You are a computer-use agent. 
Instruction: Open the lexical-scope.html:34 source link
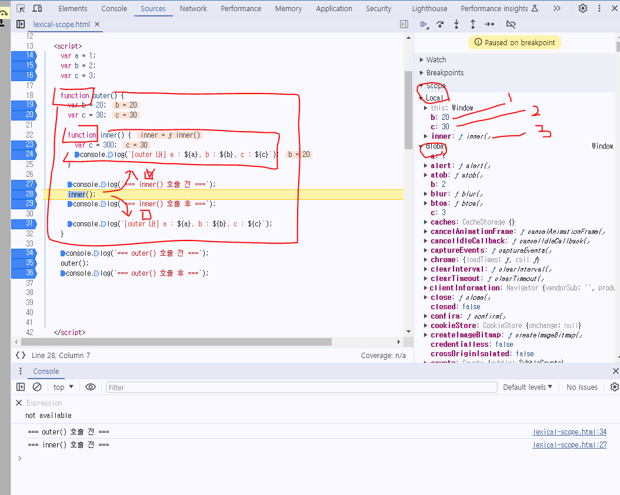pyautogui.click(x=569, y=432)
